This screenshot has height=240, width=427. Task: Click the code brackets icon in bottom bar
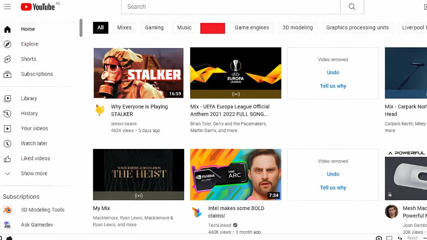click(x=400, y=238)
